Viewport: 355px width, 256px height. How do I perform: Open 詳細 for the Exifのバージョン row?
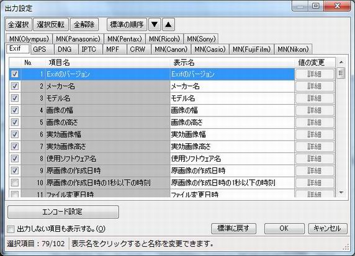315,74
